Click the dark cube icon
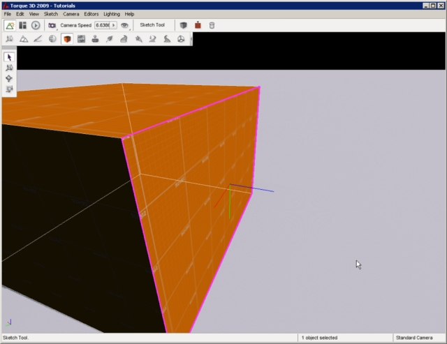447x344 pixels. pyautogui.click(x=184, y=25)
